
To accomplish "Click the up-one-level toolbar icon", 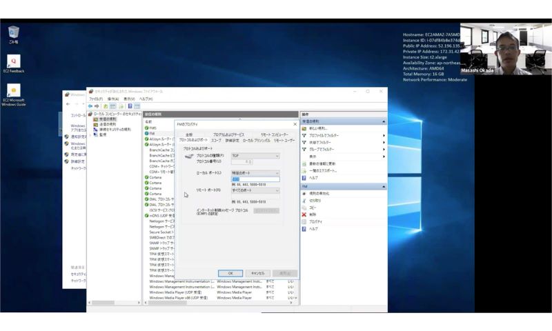I will [x=106, y=106].
